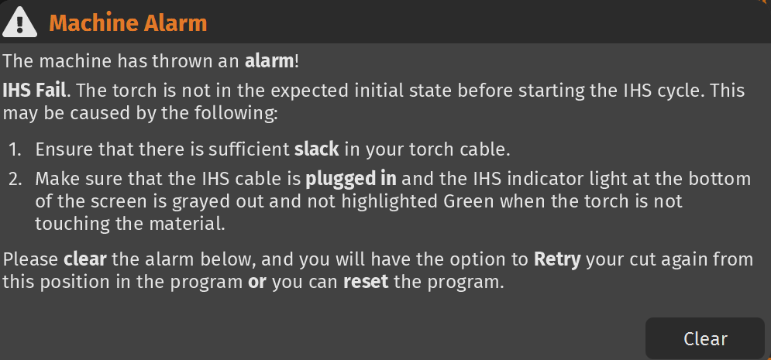Click the bold "plugged in" text

351,179
